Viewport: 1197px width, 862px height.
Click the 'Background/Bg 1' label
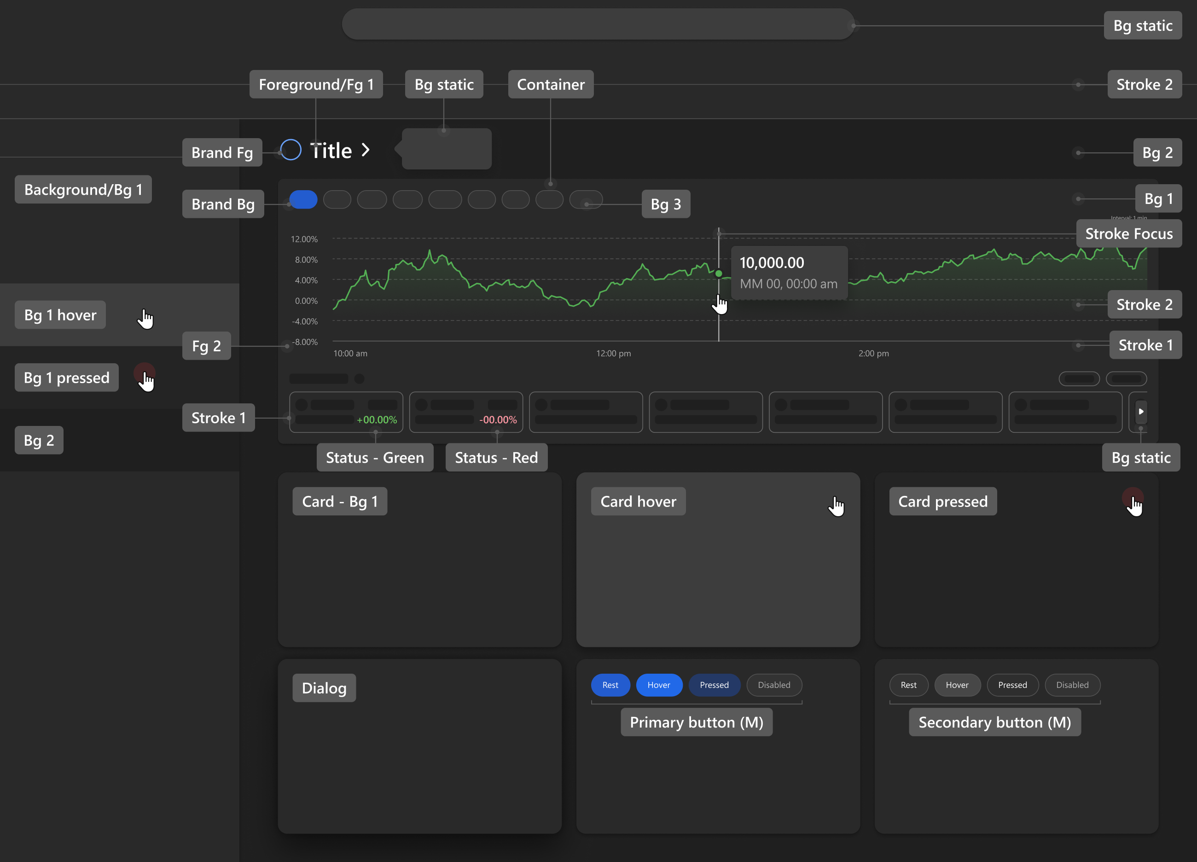tap(83, 190)
